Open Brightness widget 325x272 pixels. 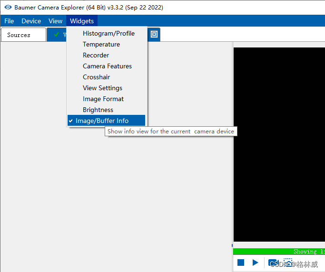[x=106, y=110]
